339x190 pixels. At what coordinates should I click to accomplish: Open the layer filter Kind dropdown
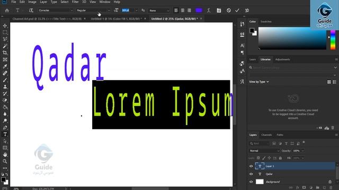click(x=259, y=144)
